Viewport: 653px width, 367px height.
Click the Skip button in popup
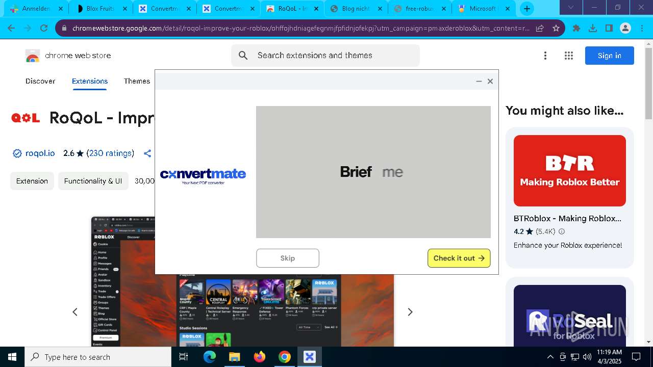pyautogui.click(x=288, y=258)
